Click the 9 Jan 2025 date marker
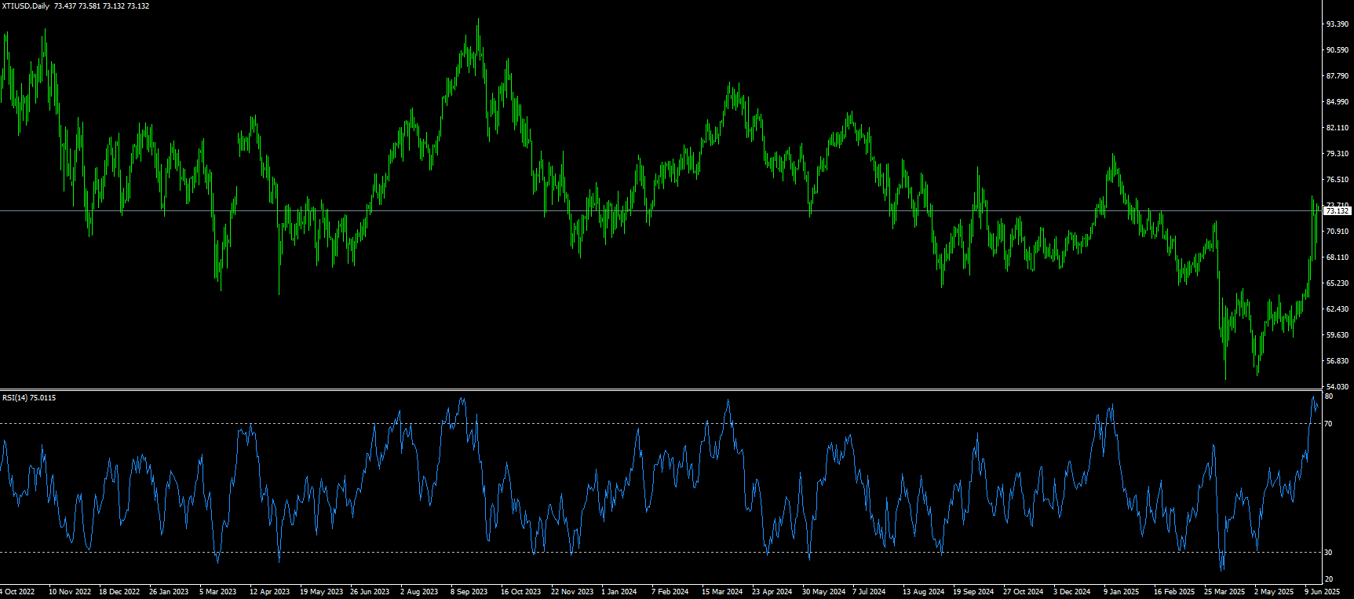Viewport: 1354px width, 599px height. coord(1121,592)
